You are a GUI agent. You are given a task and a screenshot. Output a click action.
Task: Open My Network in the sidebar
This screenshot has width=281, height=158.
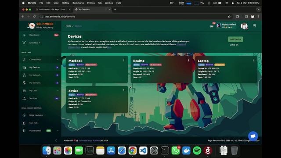(35, 75)
